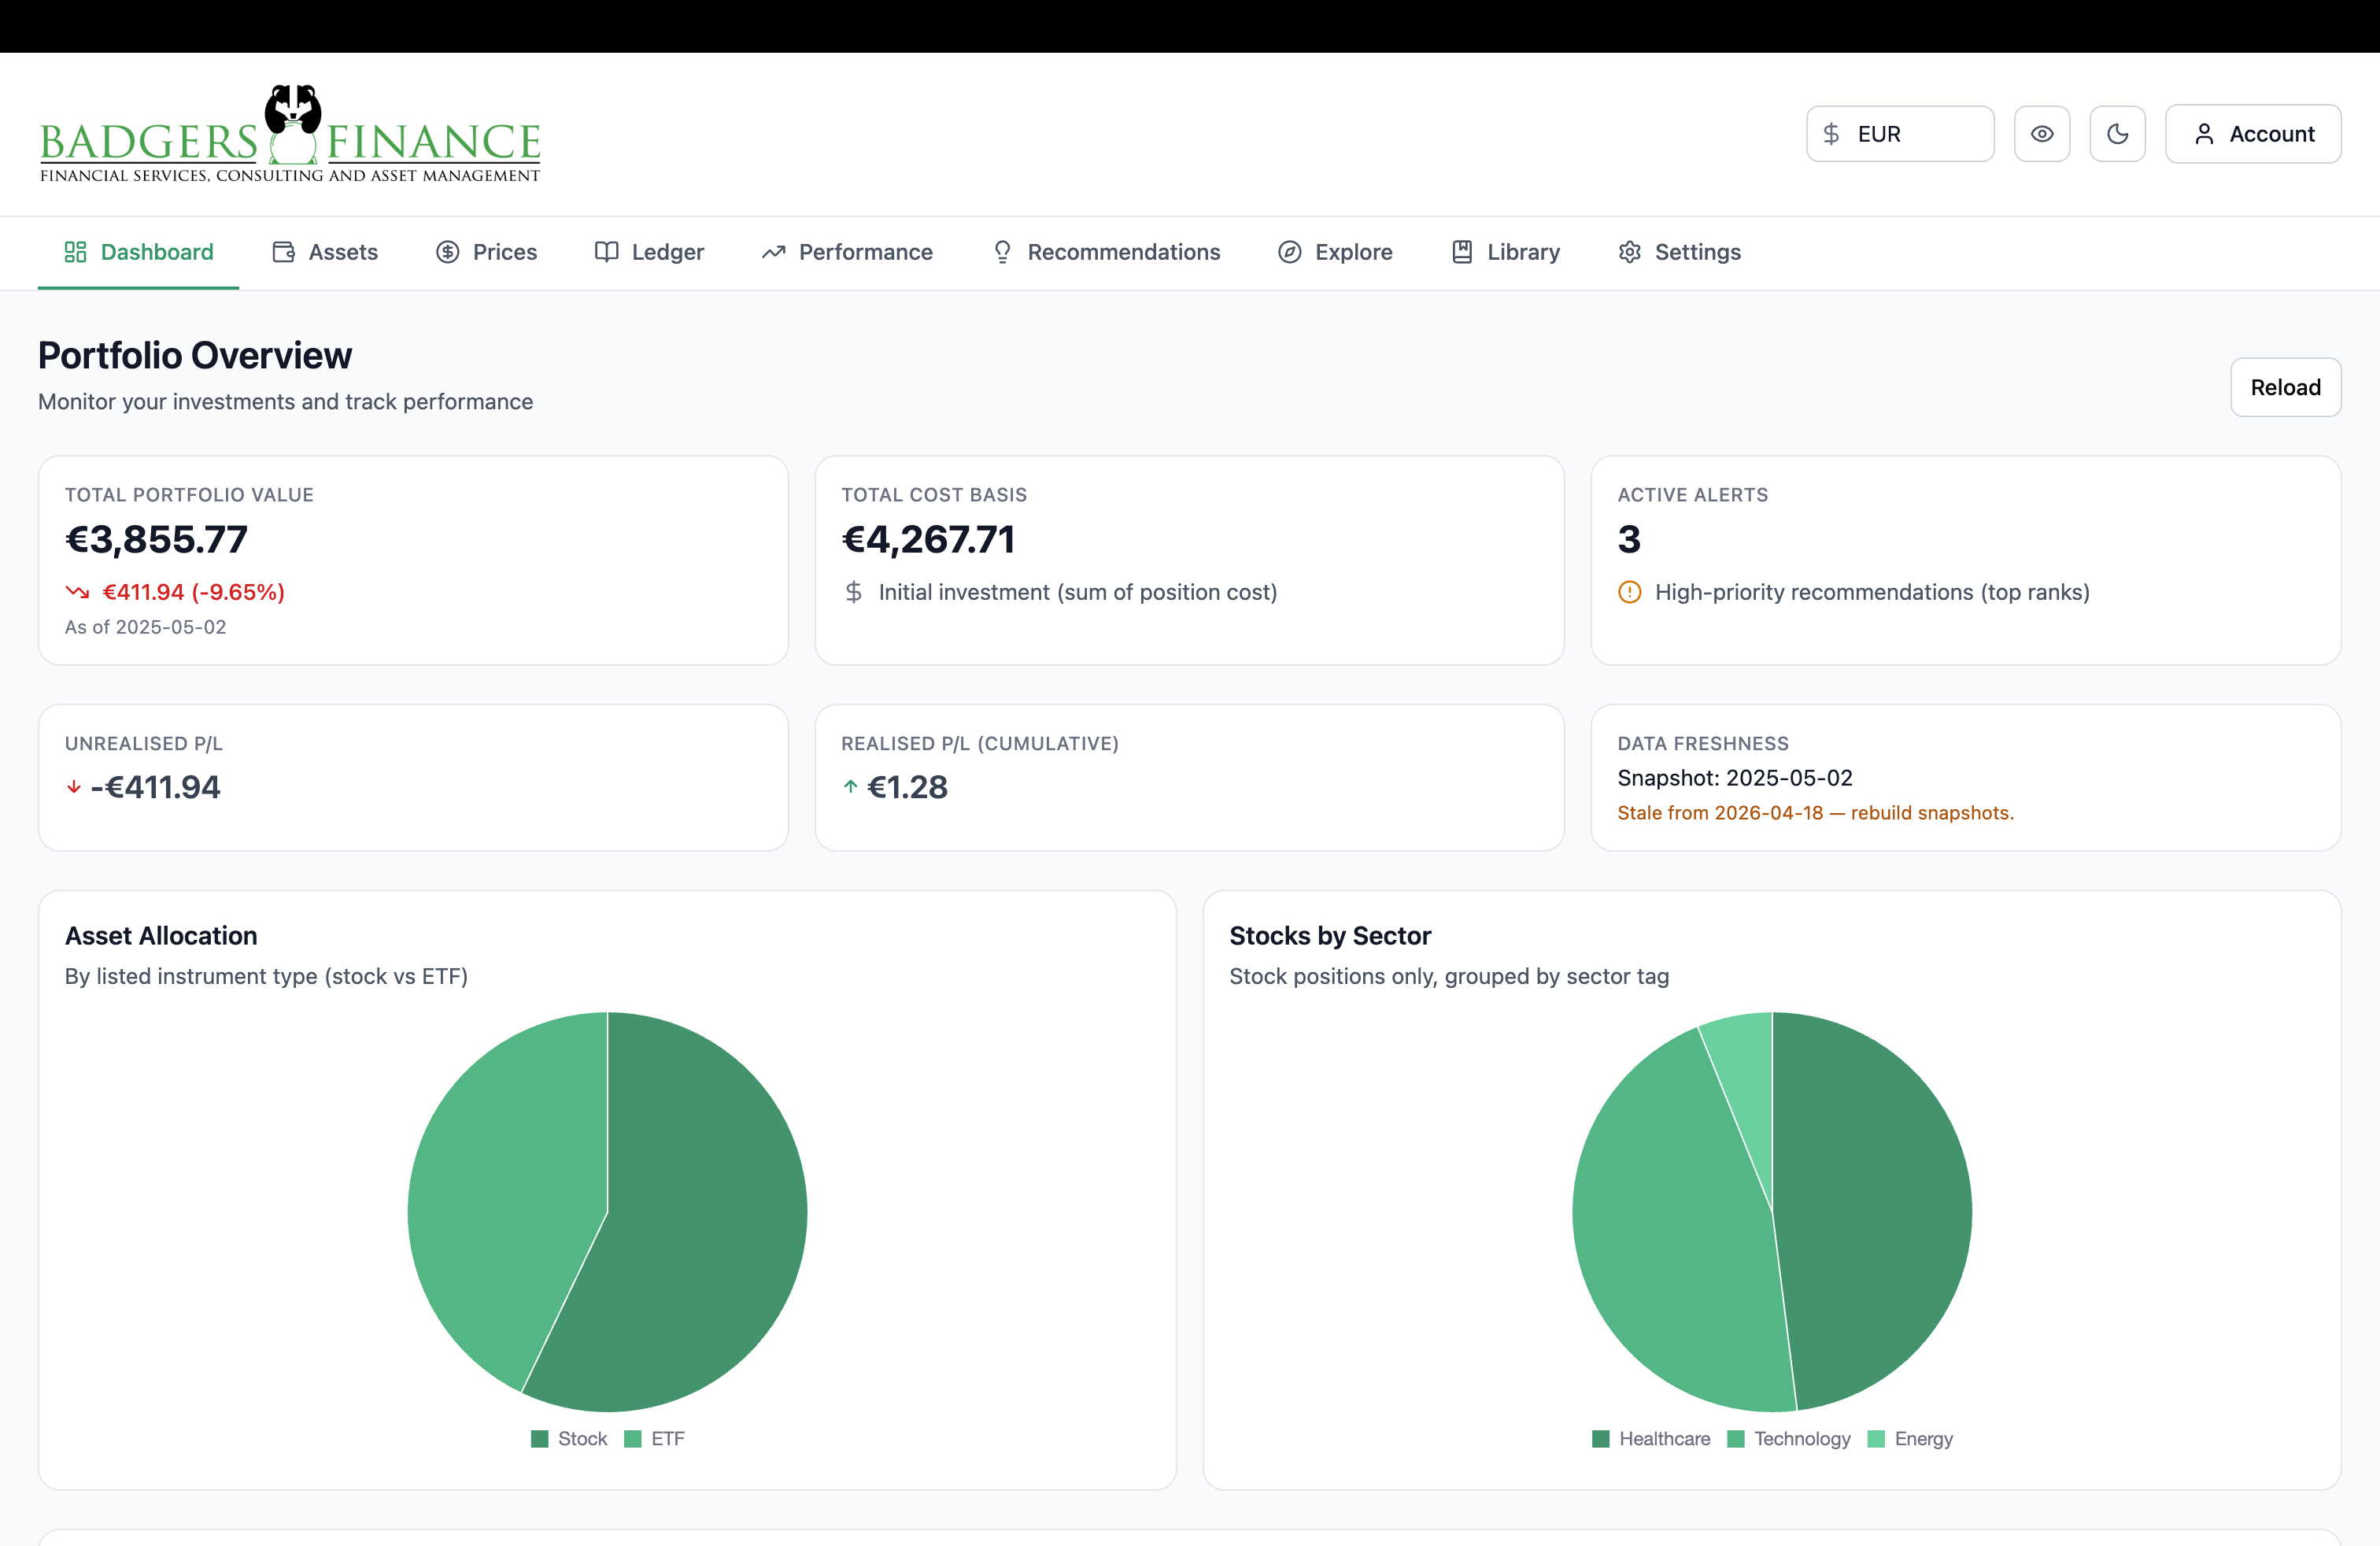Click the Technology legend color swatch
Image resolution: width=2380 pixels, height=1546 pixels.
(1736, 1439)
